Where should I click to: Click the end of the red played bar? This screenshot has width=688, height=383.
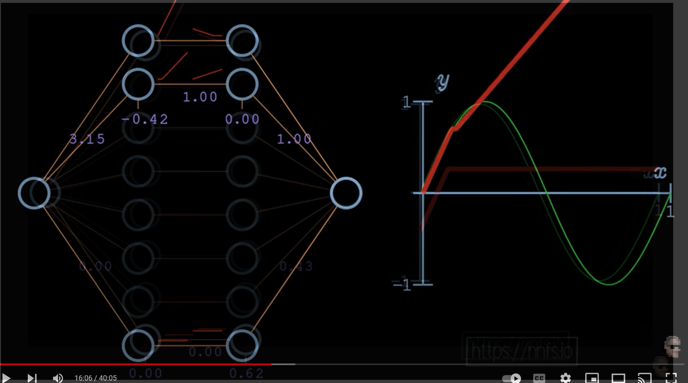271,364
